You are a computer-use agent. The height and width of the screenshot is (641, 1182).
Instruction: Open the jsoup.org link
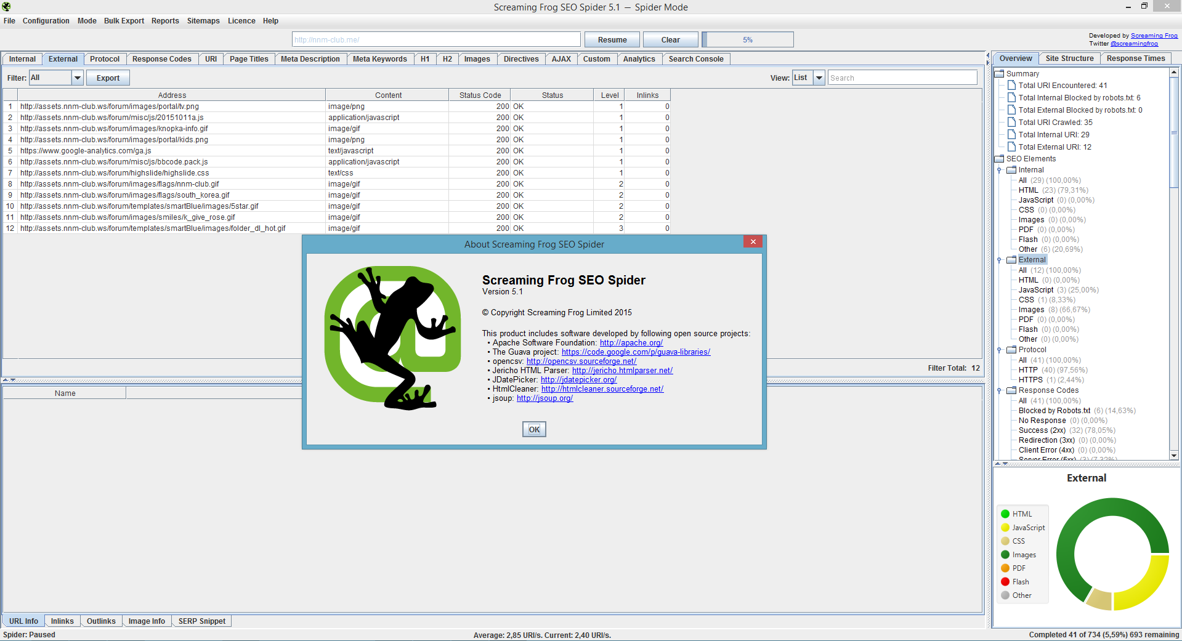click(545, 398)
